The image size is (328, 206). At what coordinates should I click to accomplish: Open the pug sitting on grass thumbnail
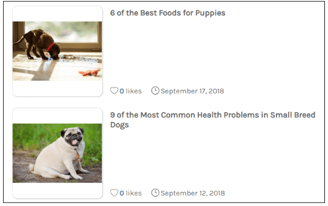coord(57,153)
